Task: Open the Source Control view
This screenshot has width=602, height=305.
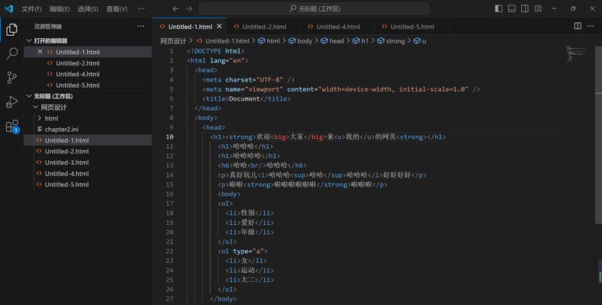Action: tap(12, 78)
